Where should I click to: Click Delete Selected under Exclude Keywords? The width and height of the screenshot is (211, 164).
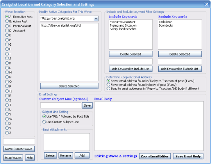point(180,54)
